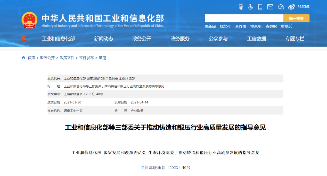This screenshot has width=327, height=176.
Task: Click the 发布日期 value 2023-04-14
Action: point(140,102)
